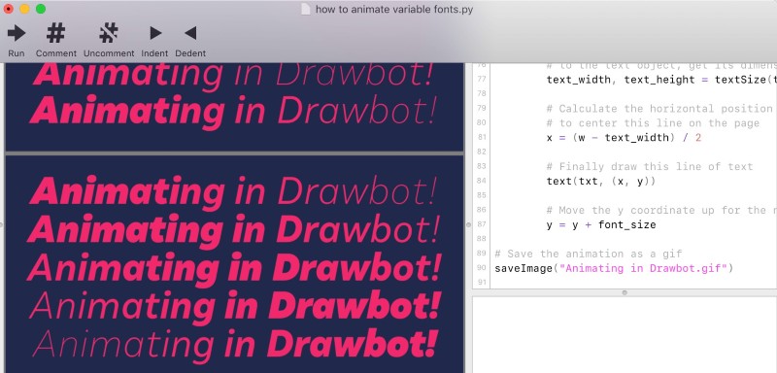Indent code with the right triangle icon
This screenshot has width=777, height=373.
tap(155, 33)
